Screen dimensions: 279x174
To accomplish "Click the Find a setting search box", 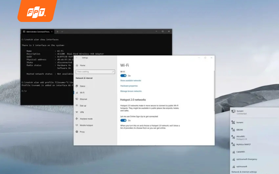I will (x=95, y=72).
